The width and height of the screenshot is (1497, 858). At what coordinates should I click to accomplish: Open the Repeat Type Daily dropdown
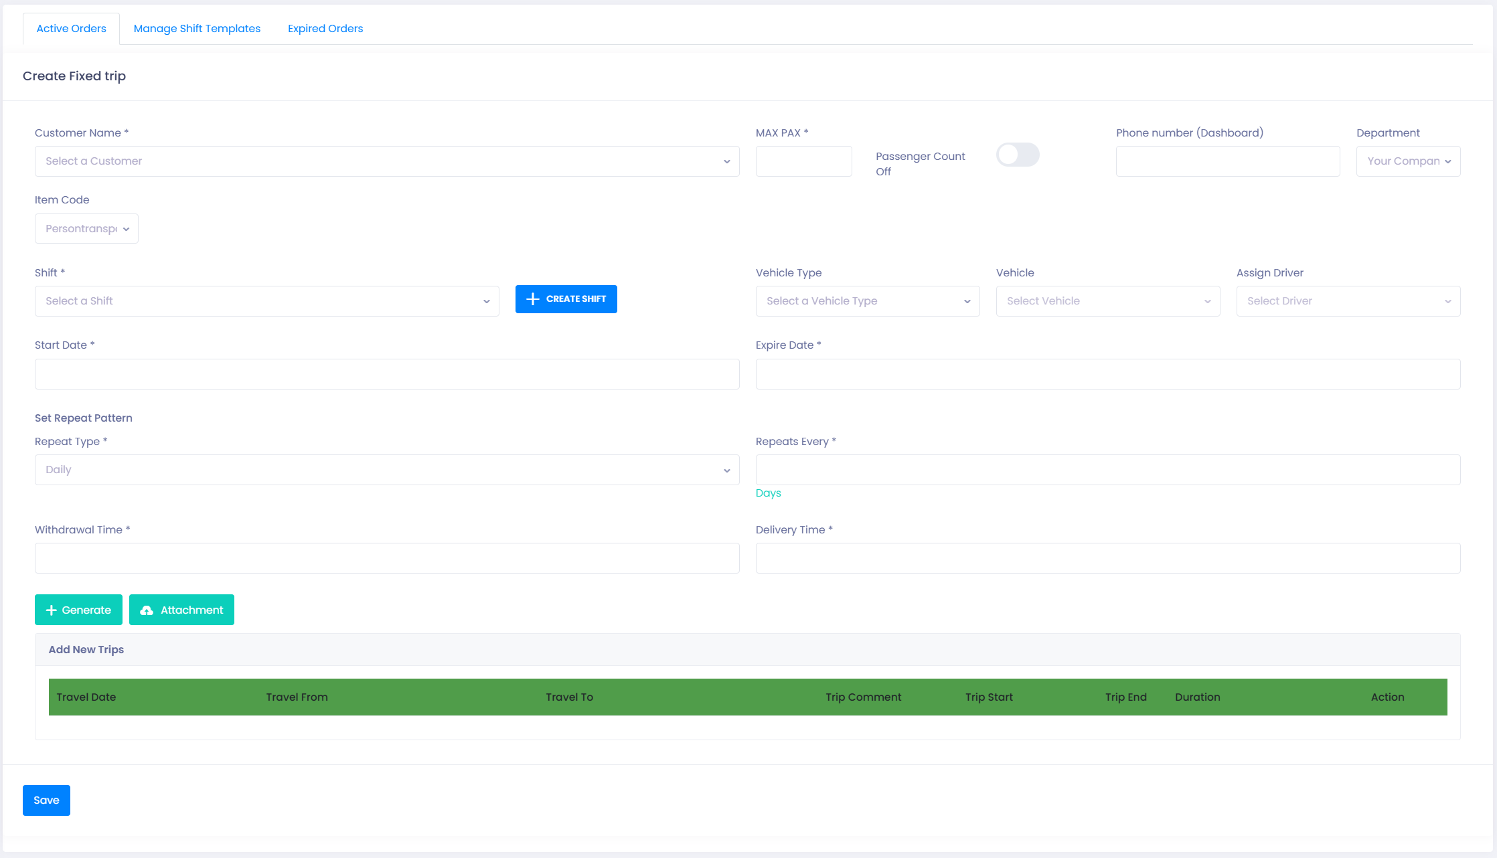pyautogui.click(x=386, y=470)
